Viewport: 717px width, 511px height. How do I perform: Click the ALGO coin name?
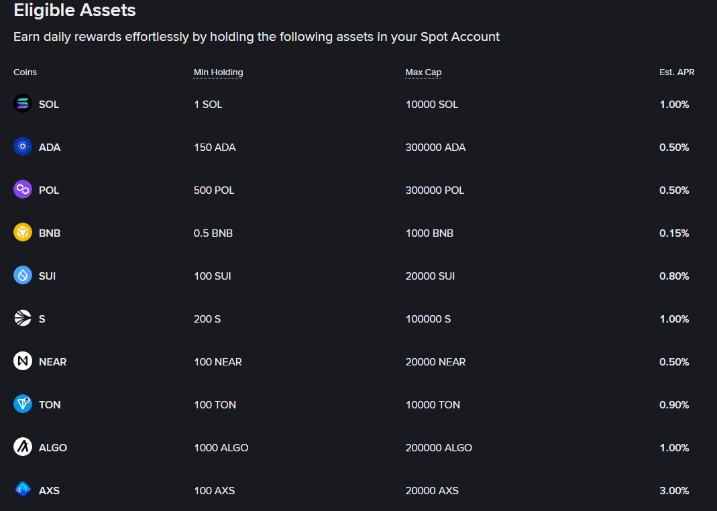coord(53,447)
